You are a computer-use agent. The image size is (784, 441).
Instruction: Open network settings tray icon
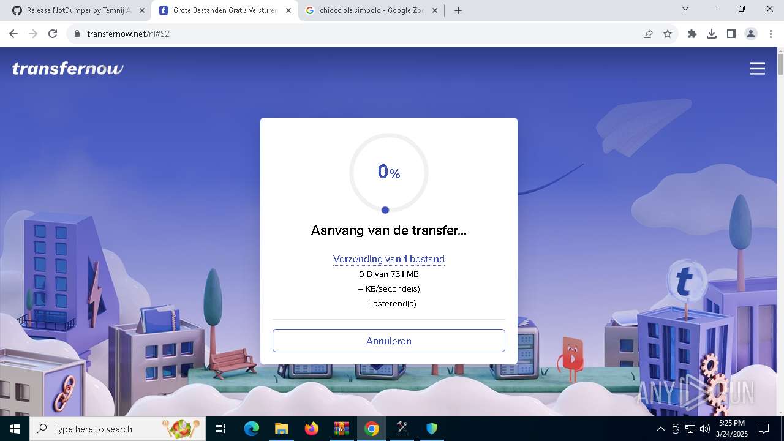click(690, 429)
